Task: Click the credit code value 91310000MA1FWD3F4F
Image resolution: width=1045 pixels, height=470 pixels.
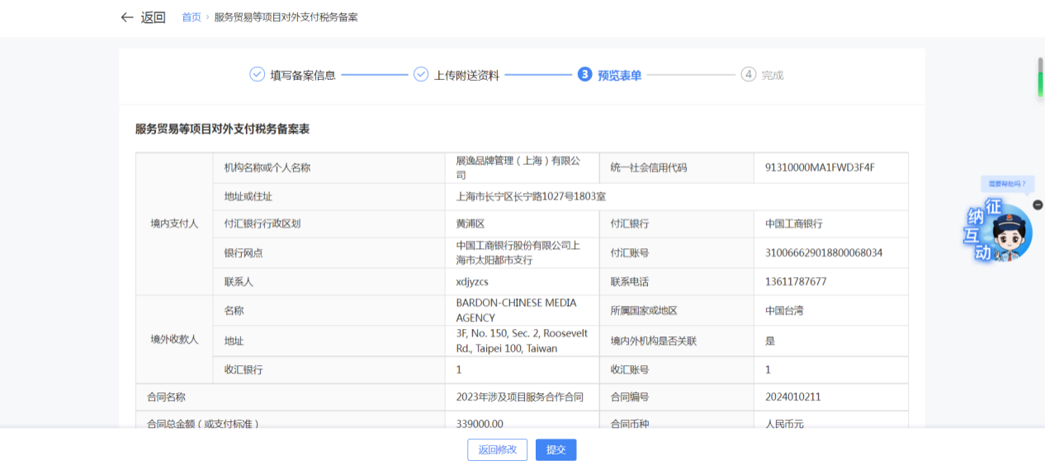Action: click(819, 167)
